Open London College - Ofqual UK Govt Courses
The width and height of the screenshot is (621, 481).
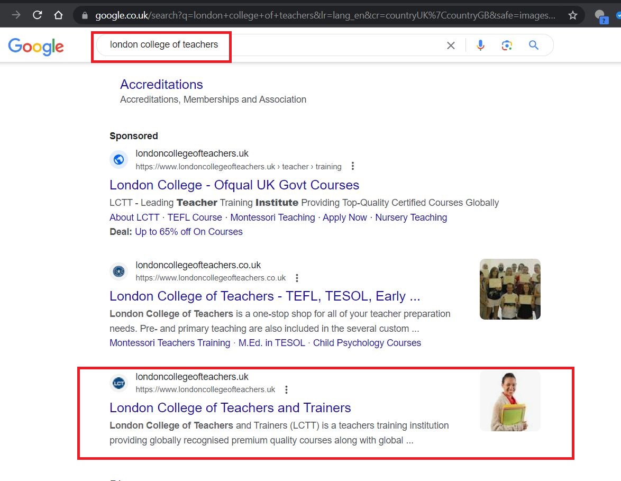234,185
